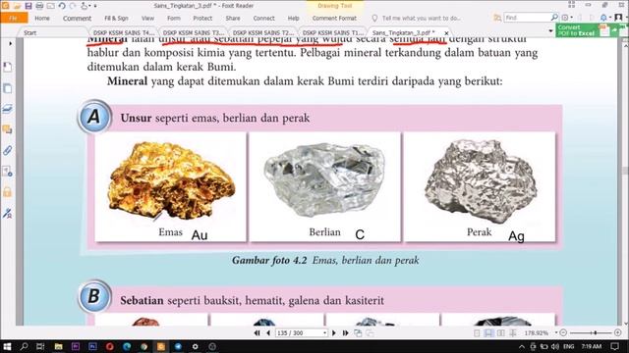Zoom out with the minus button
This screenshot has height=353, width=629.
(x=563, y=333)
